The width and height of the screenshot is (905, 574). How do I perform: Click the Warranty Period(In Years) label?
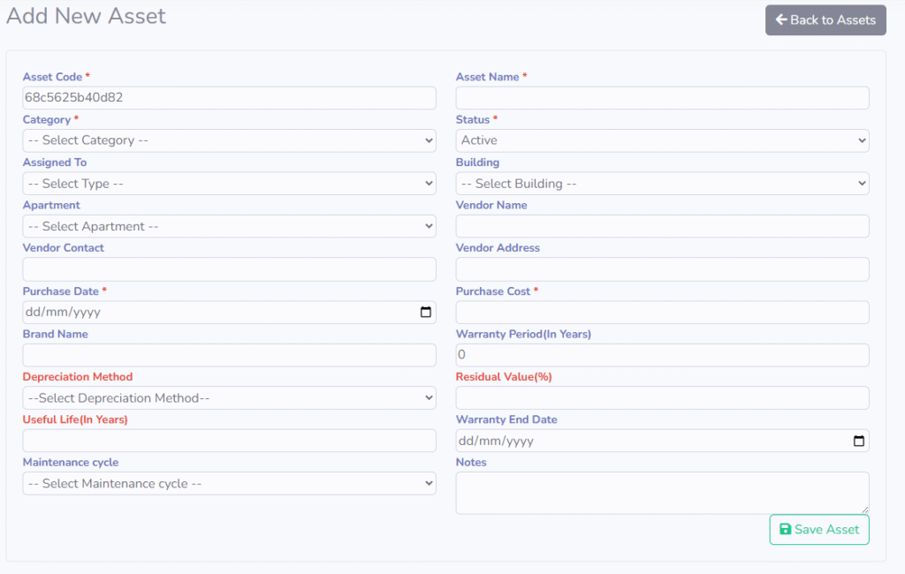[x=523, y=334]
